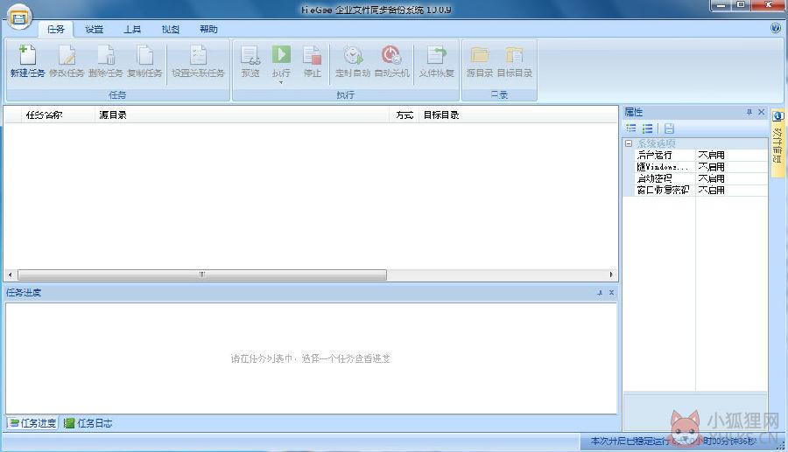Screen dimensions: 788x452
Task: Pin the 属性 panel
Action: click(749, 113)
